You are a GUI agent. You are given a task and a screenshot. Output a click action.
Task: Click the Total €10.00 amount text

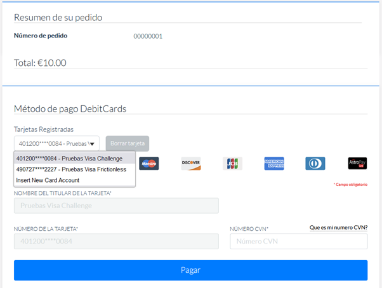40,63
